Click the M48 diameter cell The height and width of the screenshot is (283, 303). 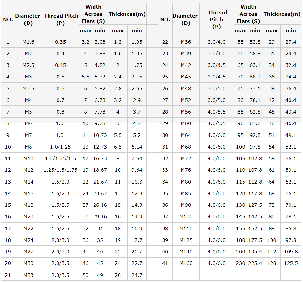point(186,88)
